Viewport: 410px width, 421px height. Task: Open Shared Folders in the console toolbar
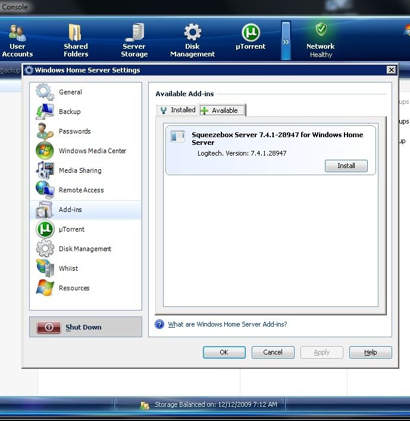(76, 40)
